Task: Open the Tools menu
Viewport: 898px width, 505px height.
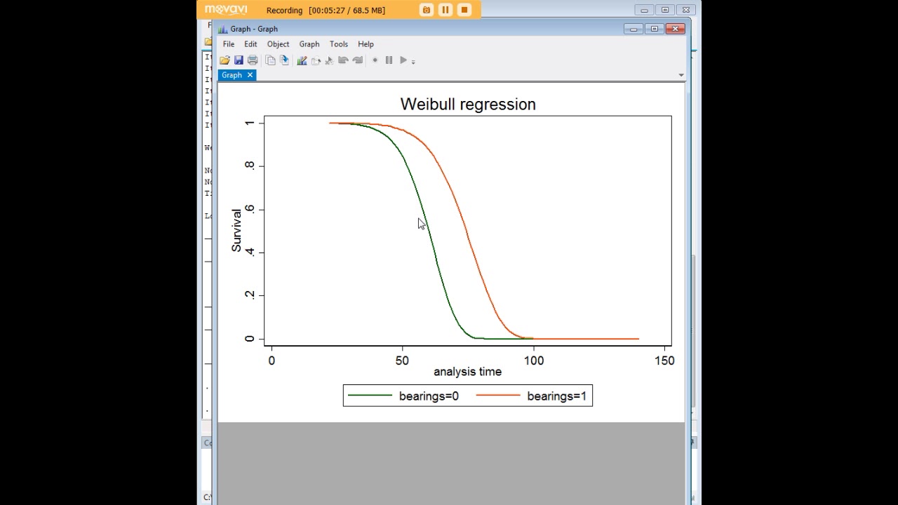Action: (339, 43)
